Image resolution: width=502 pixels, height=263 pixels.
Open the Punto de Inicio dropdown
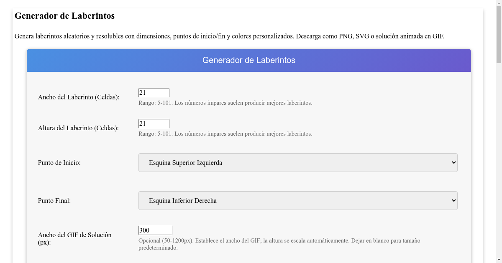[297, 162]
